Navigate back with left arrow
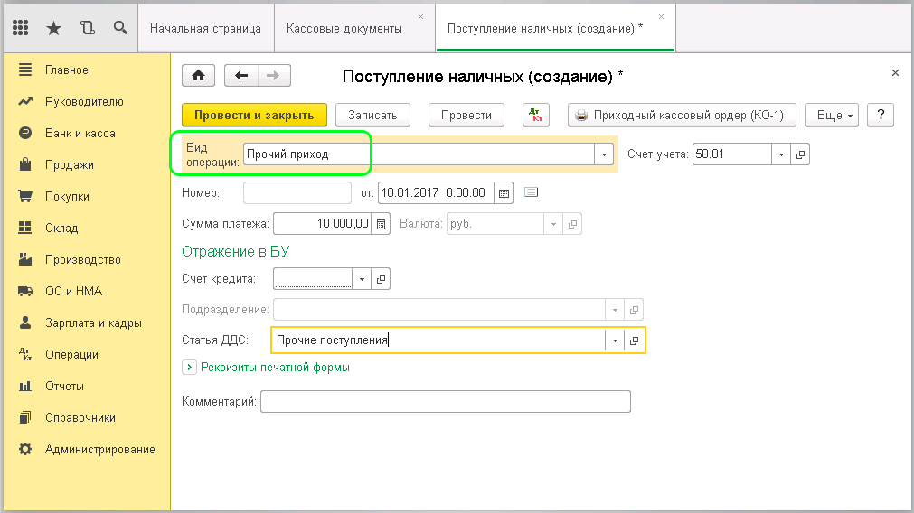 (x=240, y=76)
